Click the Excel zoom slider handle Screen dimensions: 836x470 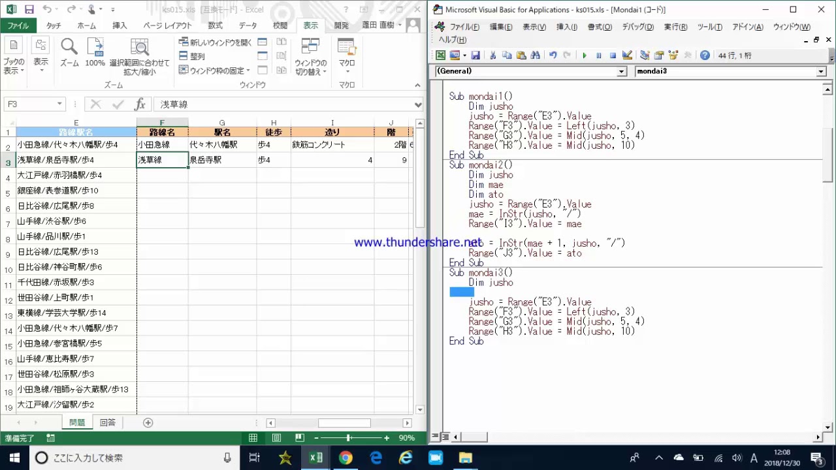click(348, 438)
